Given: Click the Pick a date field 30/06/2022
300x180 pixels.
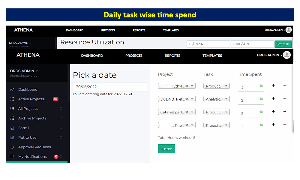Looking at the screenshot, I should [x=110, y=87].
